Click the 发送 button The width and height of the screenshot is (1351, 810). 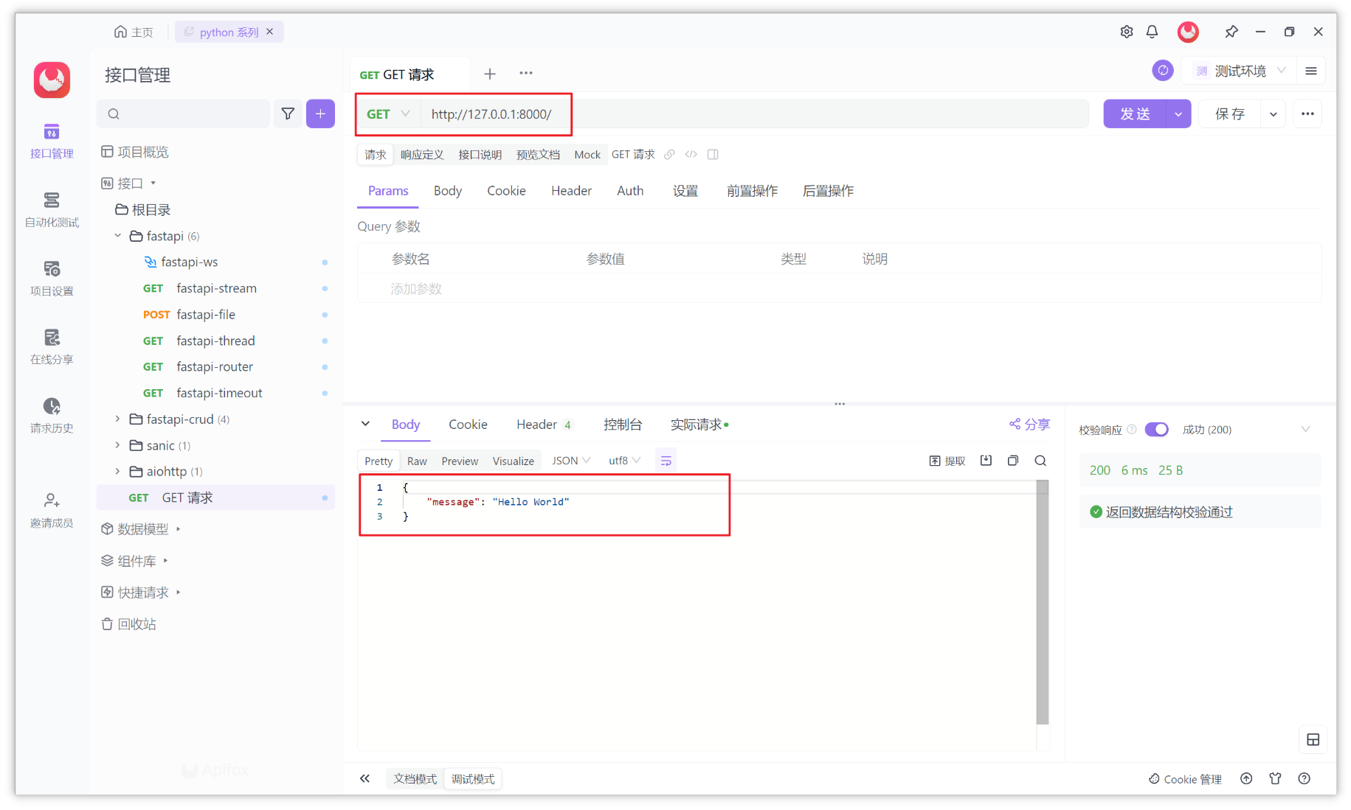point(1136,114)
